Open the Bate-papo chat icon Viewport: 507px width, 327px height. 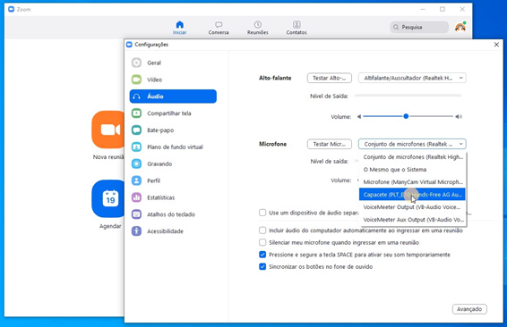(x=136, y=130)
